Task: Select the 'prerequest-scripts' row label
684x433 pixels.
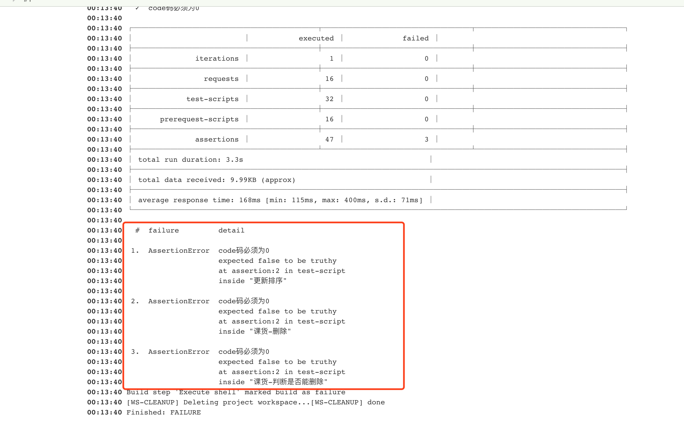Action: pos(199,119)
